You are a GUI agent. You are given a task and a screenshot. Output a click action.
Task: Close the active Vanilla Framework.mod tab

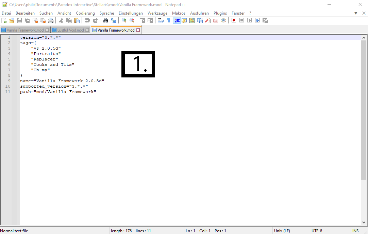click(x=138, y=30)
